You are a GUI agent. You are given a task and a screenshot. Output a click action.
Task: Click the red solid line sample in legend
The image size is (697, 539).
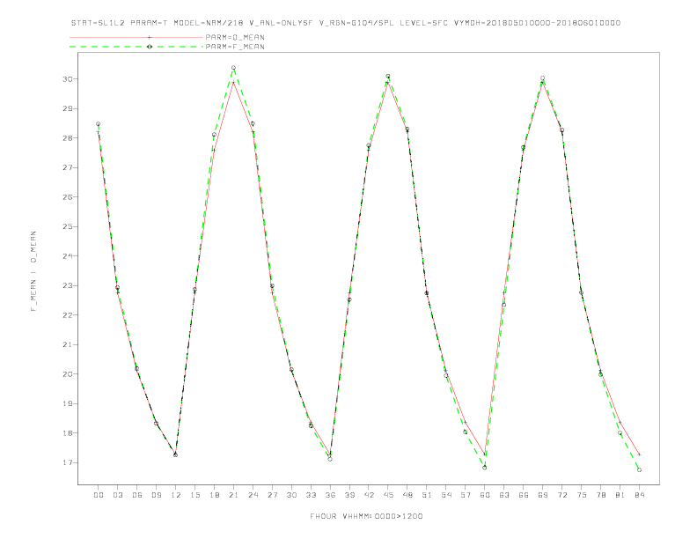[x=136, y=37]
